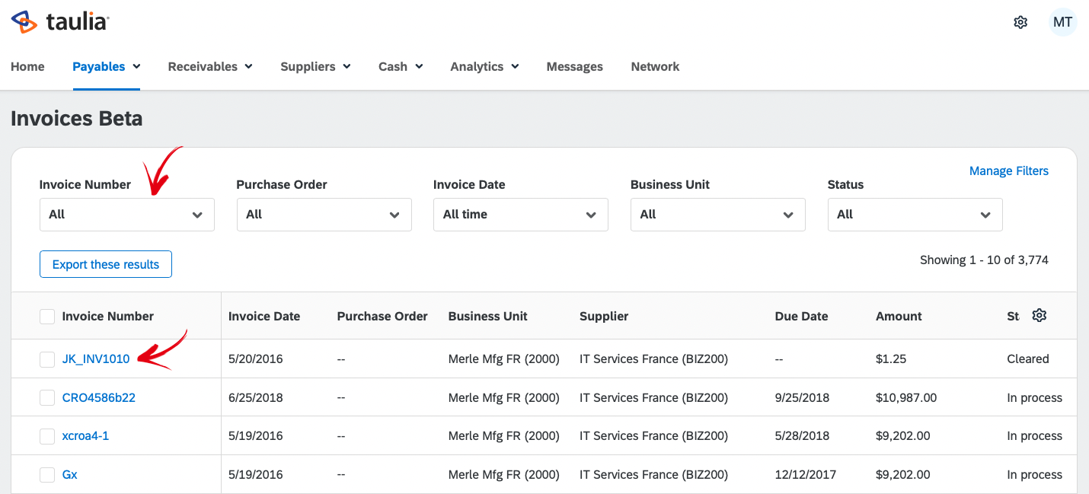This screenshot has height=494, width=1089.
Task: Click the 12/12/2017 due date cell
Action: 806,475
